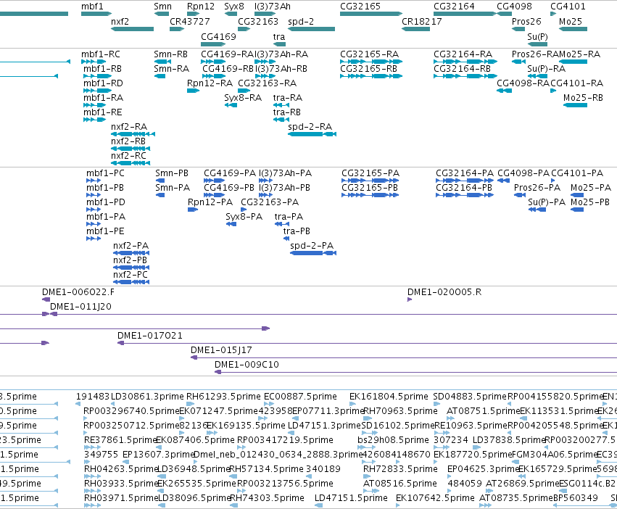Click EST EC00887.5prime label

pos(300,397)
